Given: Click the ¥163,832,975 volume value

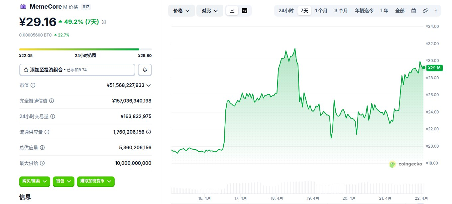Looking at the screenshot, I should pyautogui.click(x=136, y=116).
